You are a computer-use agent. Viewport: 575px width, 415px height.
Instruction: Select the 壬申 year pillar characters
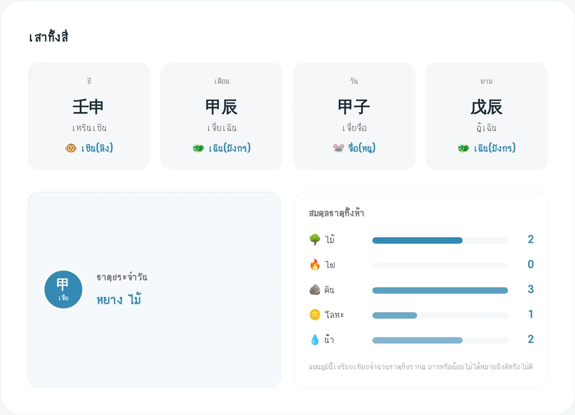click(x=88, y=107)
